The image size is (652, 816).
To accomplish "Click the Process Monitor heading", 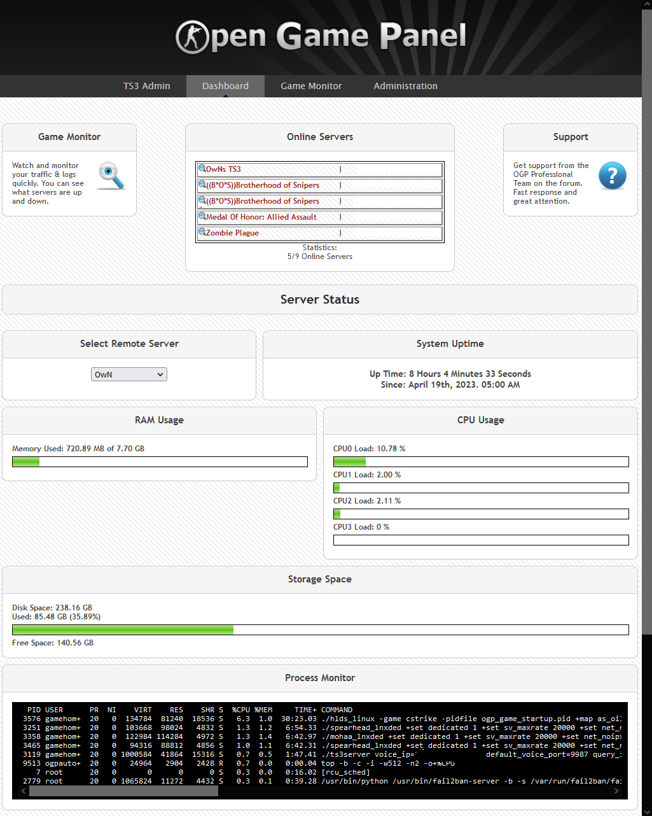I will click(x=320, y=678).
